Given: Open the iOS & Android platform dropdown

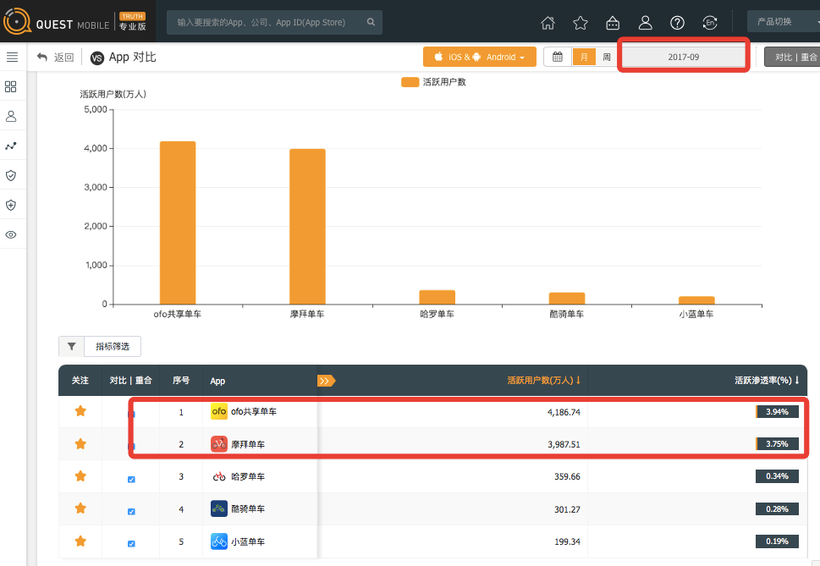Looking at the screenshot, I should pos(480,57).
